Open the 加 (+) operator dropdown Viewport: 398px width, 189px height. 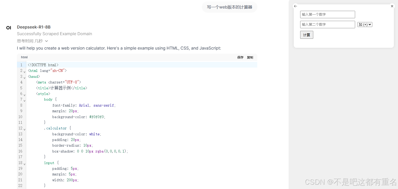coord(365,25)
